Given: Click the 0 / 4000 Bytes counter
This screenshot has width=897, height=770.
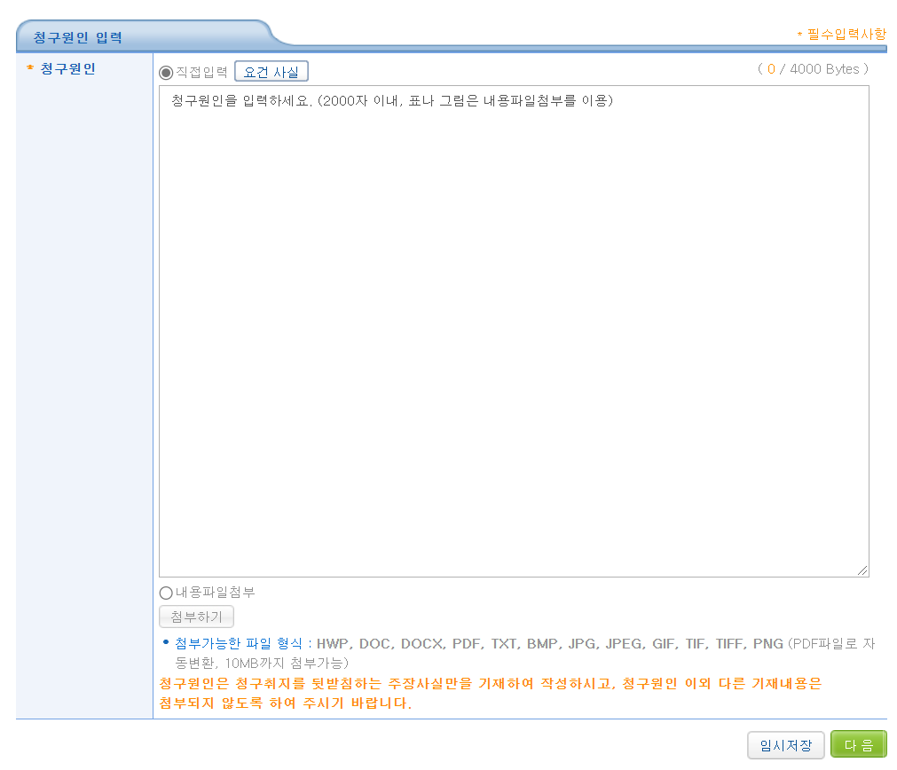Looking at the screenshot, I should 813,69.
